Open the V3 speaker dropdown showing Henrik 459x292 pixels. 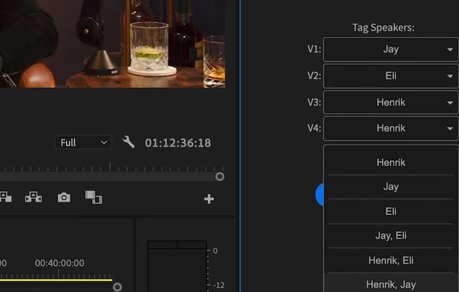pos(391,102)
